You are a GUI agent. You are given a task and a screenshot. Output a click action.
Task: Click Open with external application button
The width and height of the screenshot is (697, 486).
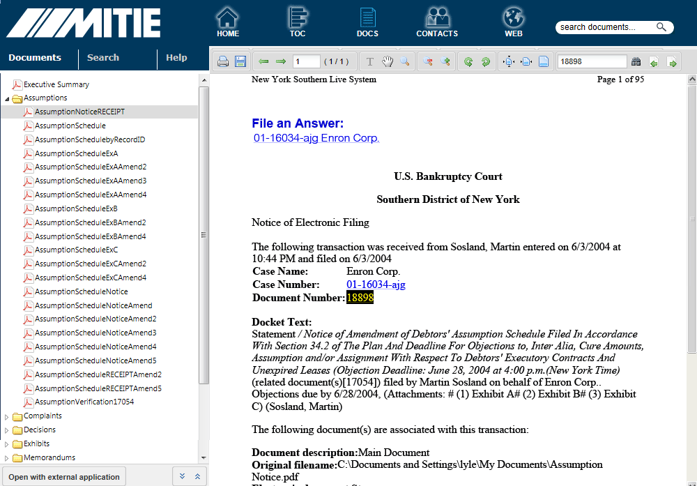tap(64, 477)
